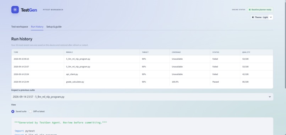Click the Generated by TestGen Agent docstring line
Viewport: 286px width, 135px height.
coord(61,123)
